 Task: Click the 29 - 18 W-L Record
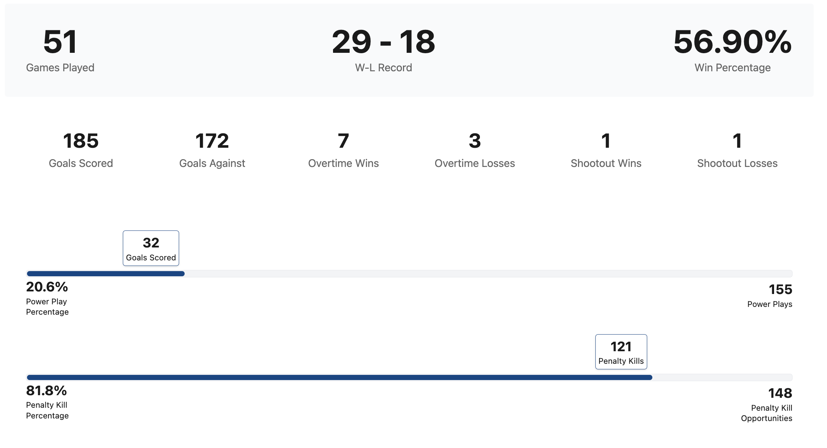pyautogui.click(x=383, y=50)
